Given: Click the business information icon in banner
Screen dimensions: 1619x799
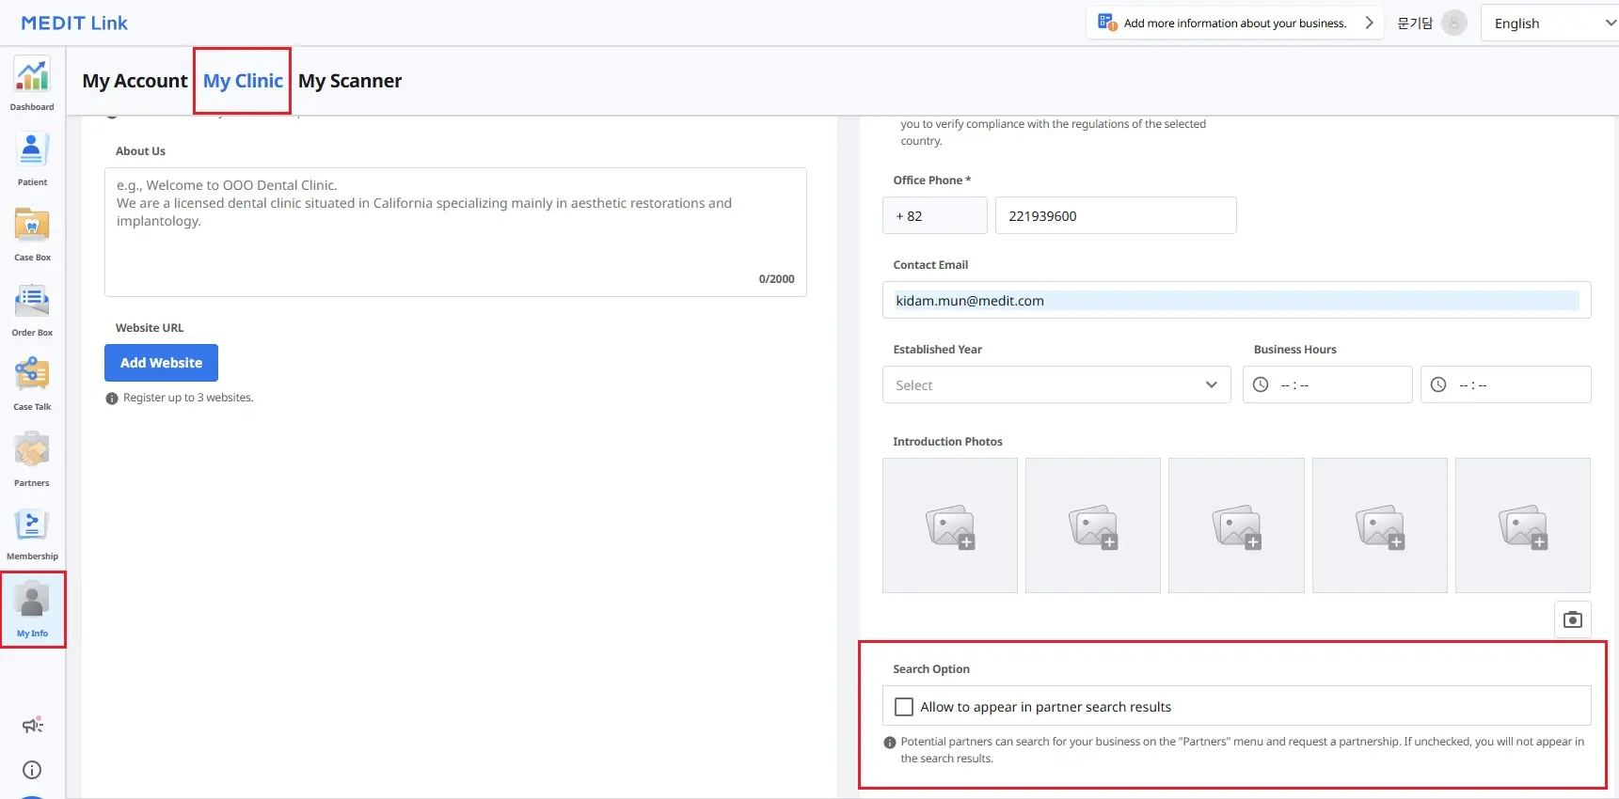Looking at the screenshot, I should (1107, 23).
